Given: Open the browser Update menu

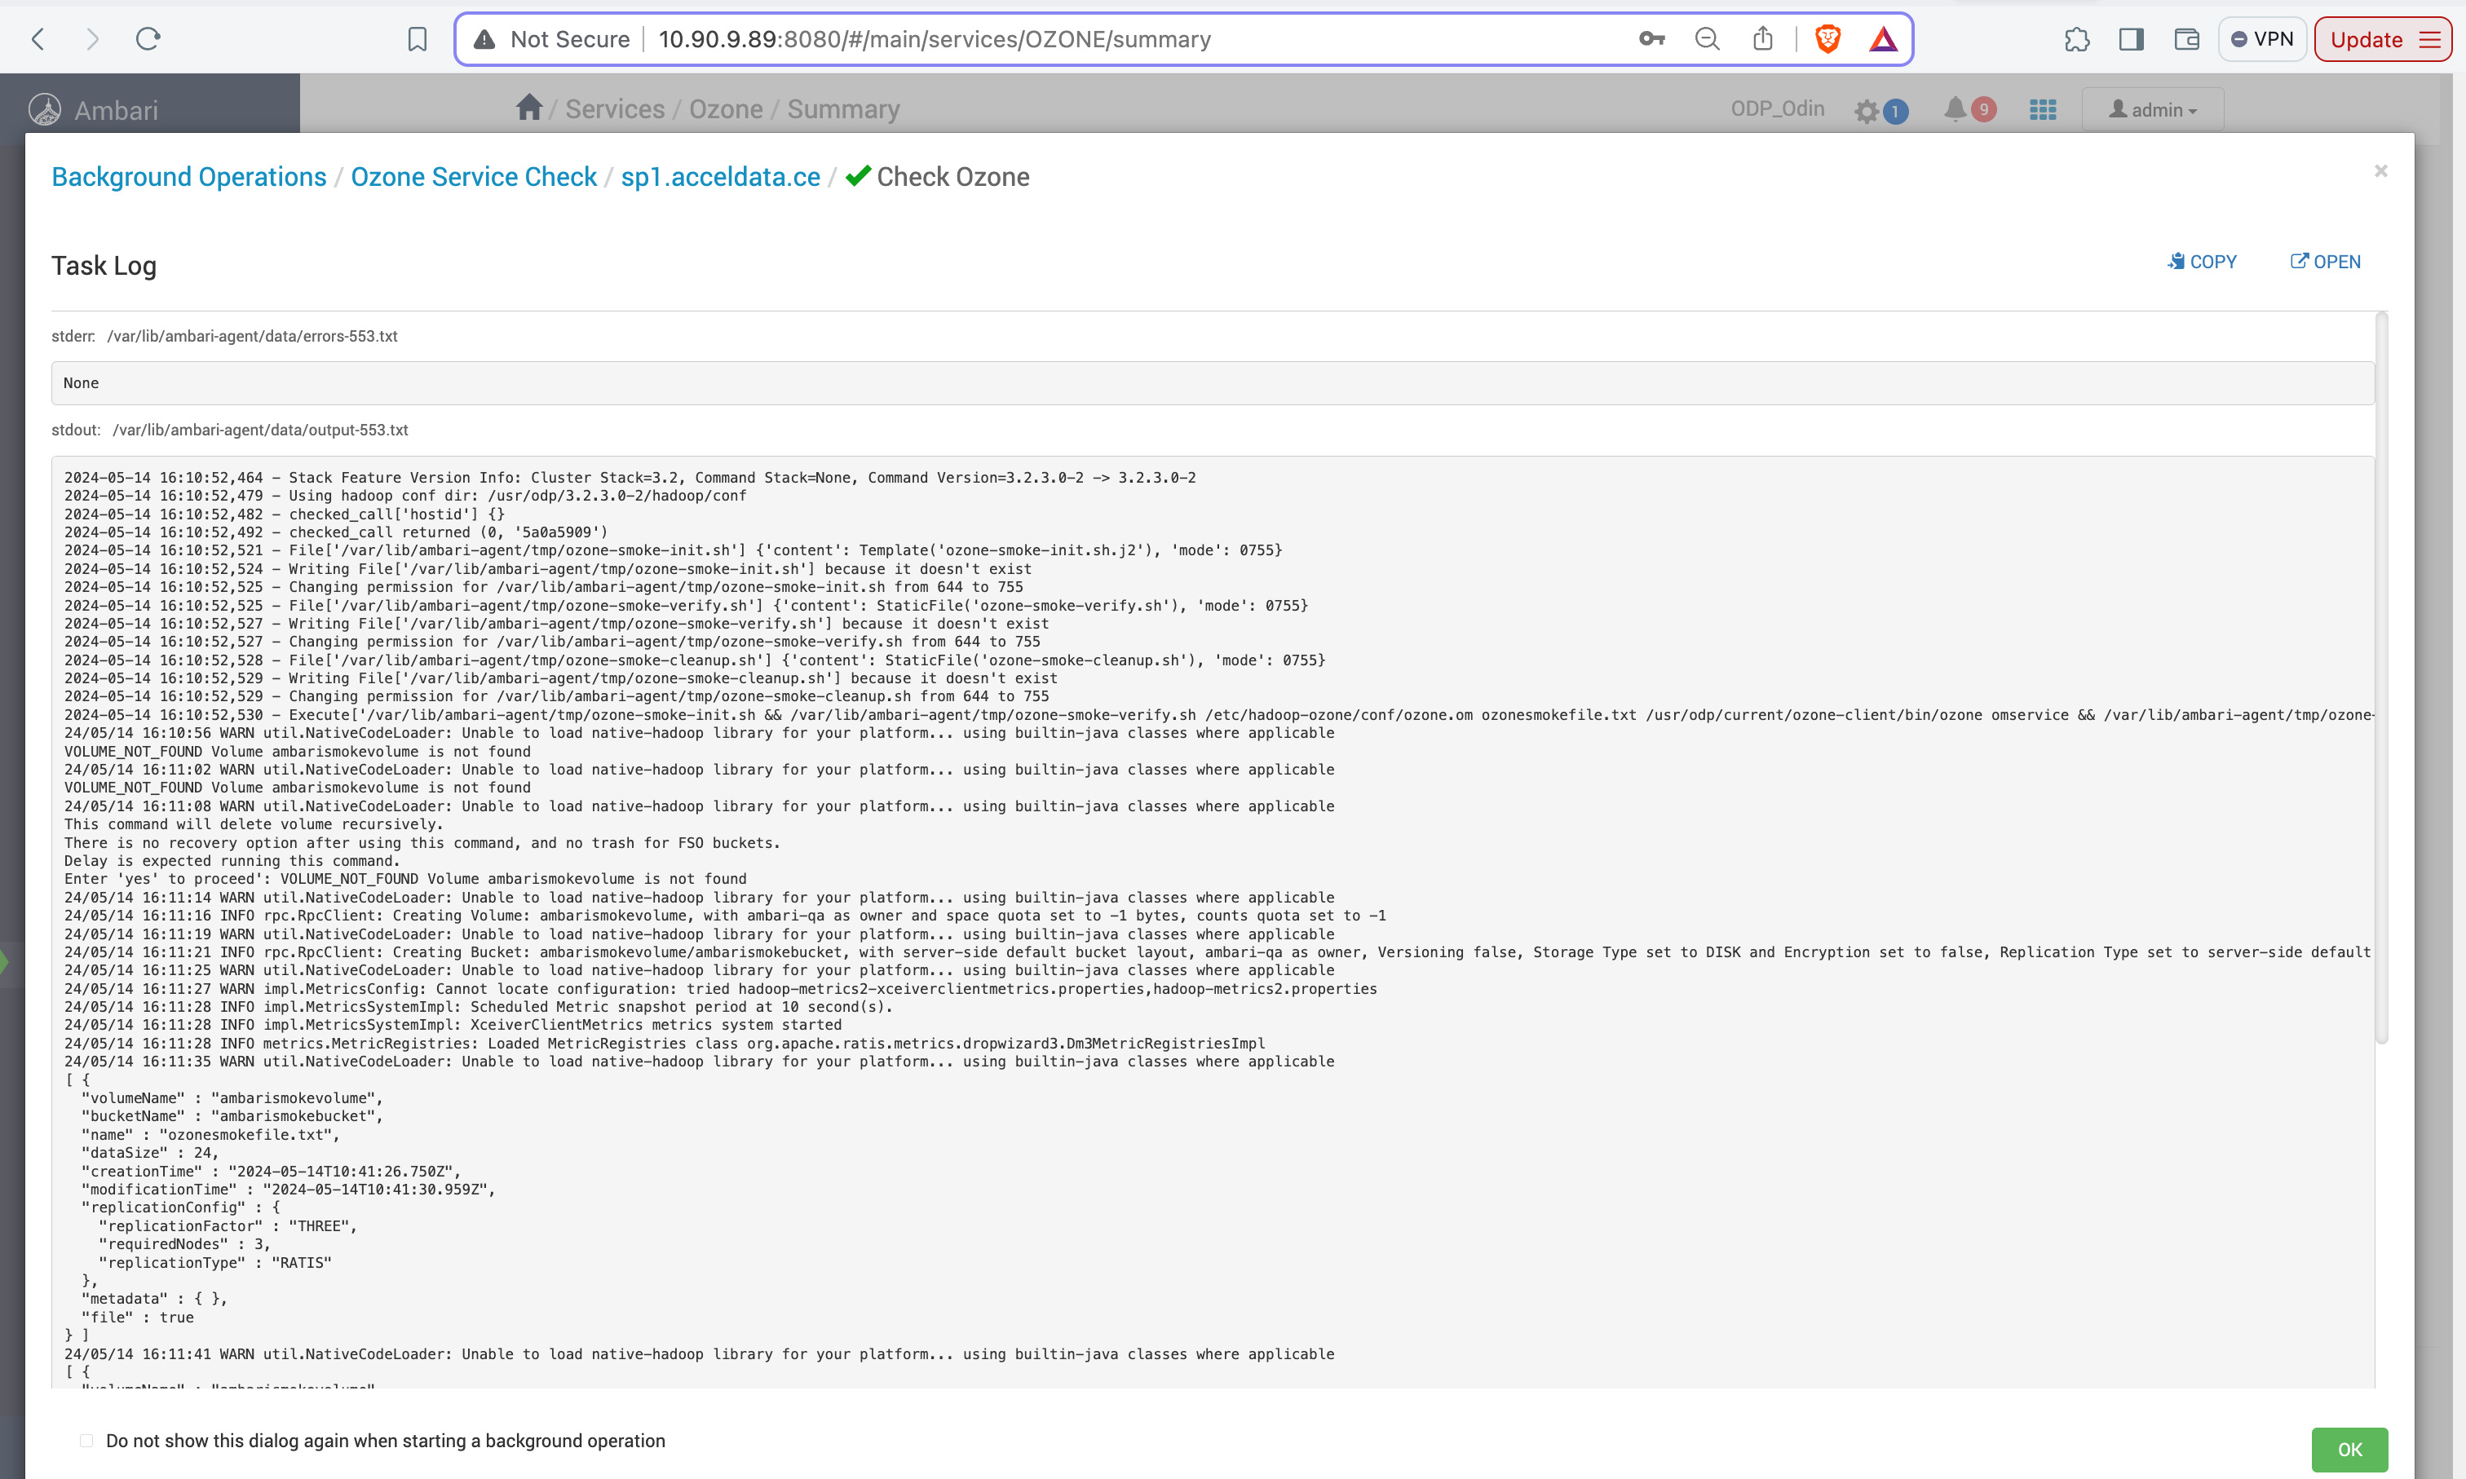Looking at the screenshot, I should click(2384, 39).
